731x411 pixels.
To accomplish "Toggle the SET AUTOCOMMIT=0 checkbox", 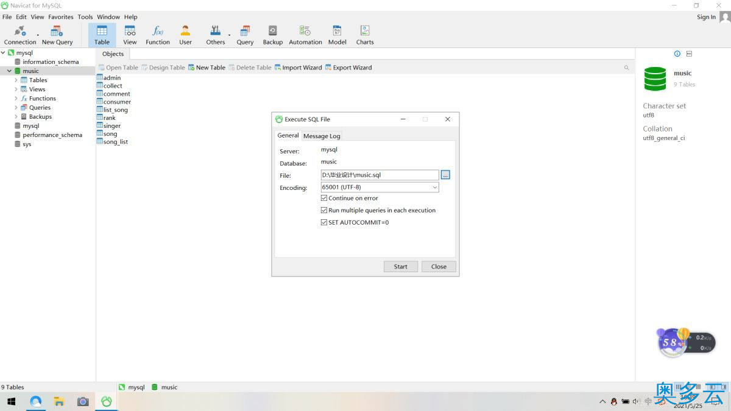I will [x=324, y=222].
